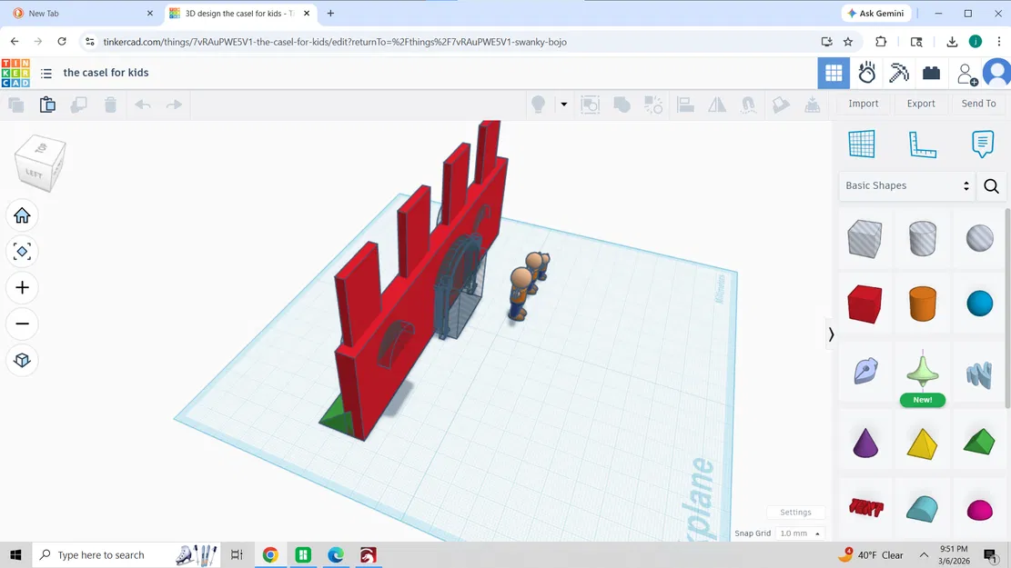This screenshot has width=1011, height=568.
Task: Open the design list menu icon
Action: (46, 73)
